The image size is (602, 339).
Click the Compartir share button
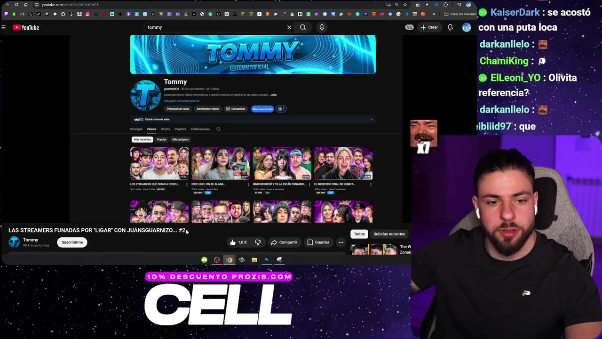pyautogui.click(x=284, y=242)
